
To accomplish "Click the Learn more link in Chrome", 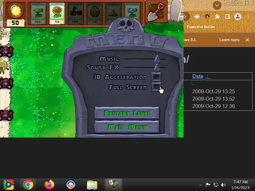I will (229, 40).
